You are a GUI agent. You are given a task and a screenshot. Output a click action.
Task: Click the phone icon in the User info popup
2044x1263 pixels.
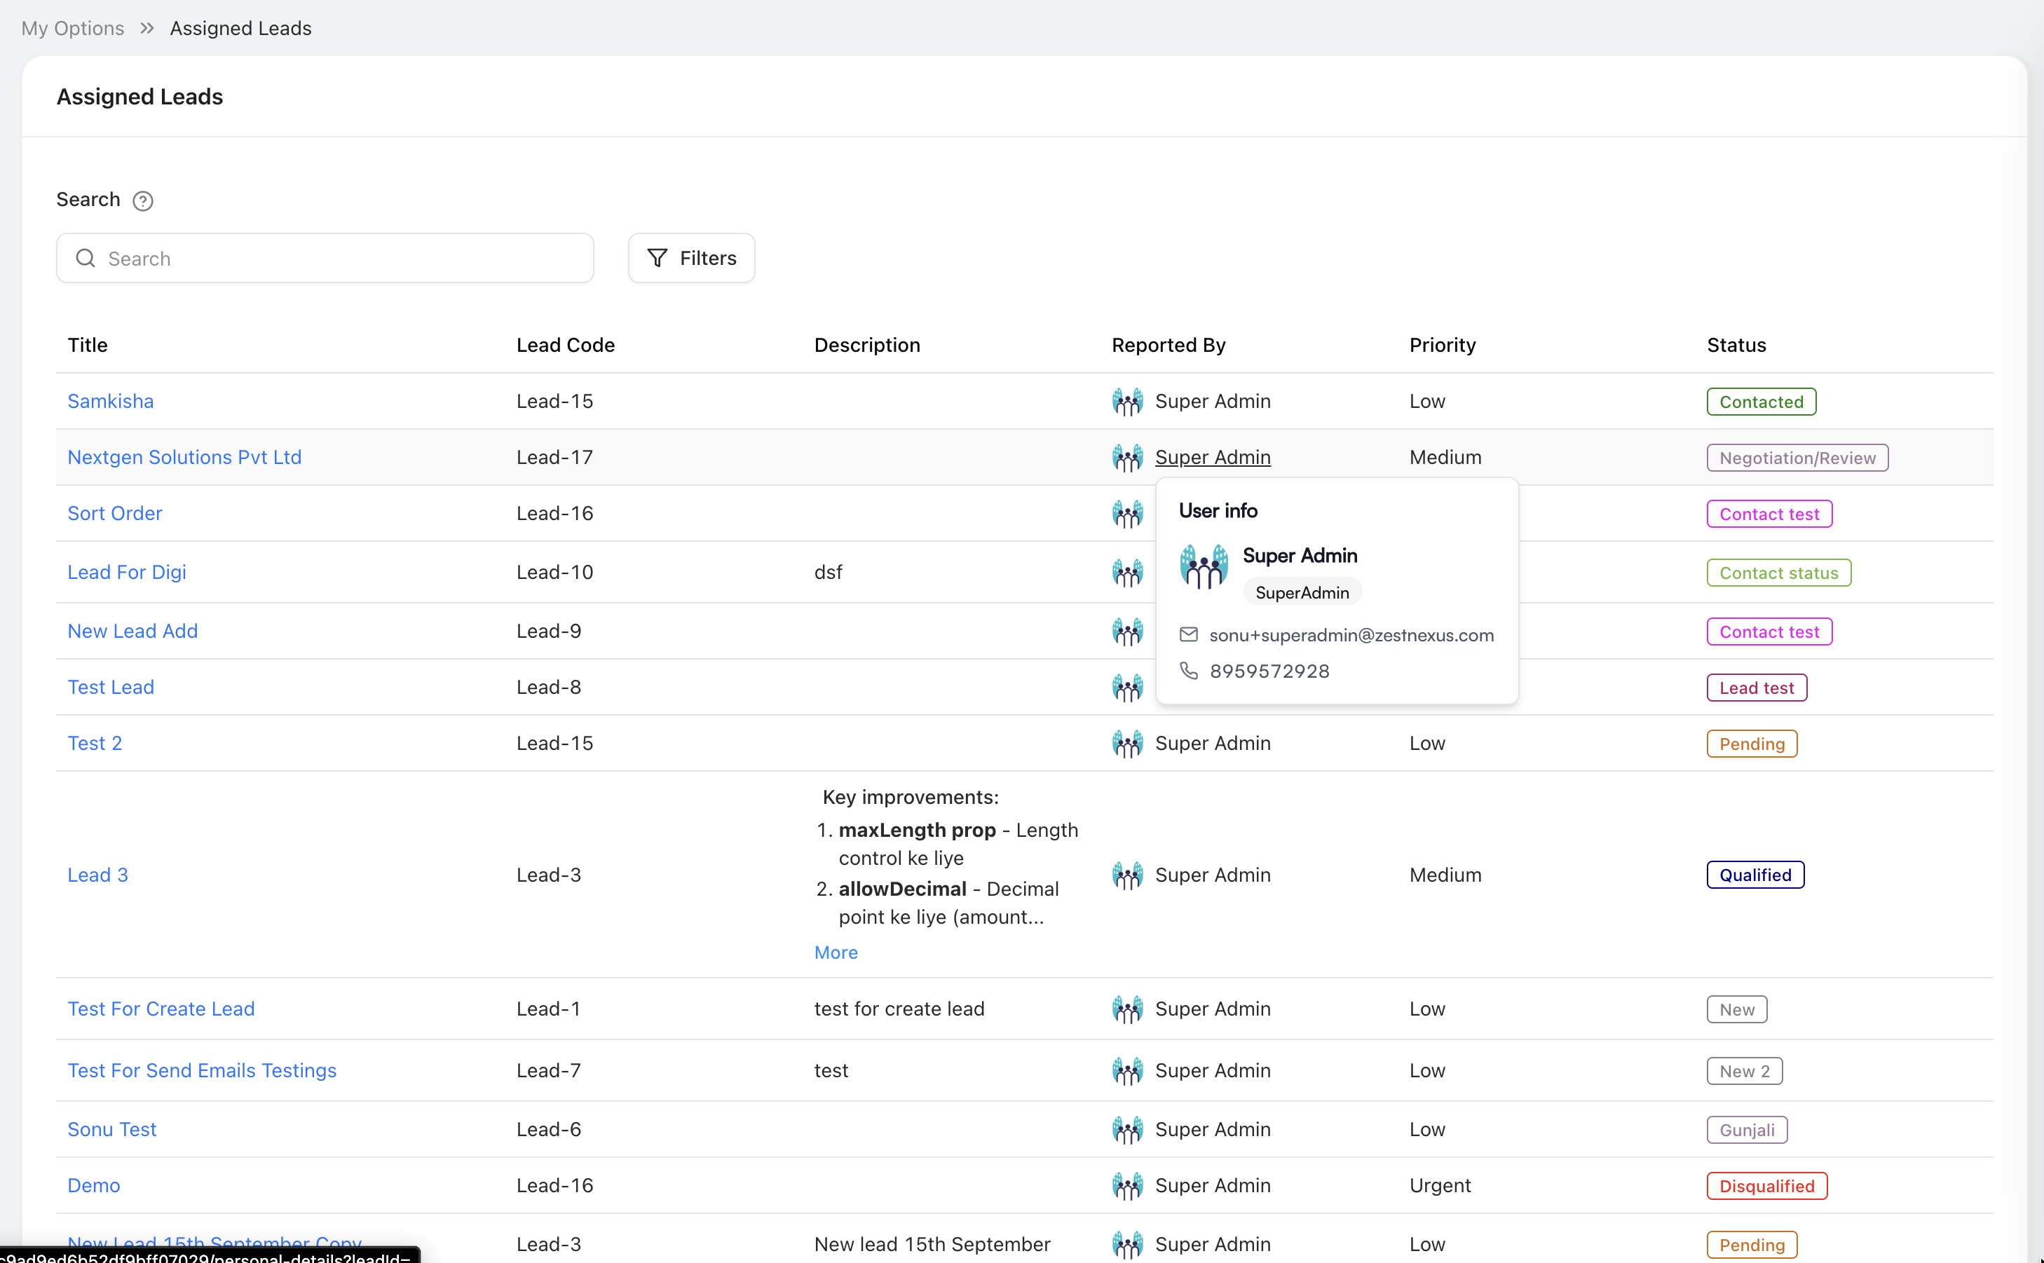[x=1188, y=671]
